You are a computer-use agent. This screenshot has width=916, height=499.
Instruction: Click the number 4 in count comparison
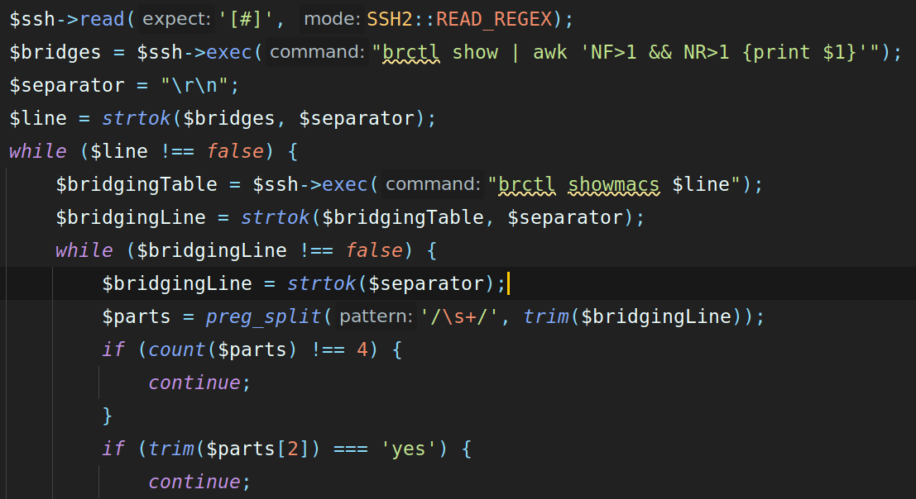362,349
